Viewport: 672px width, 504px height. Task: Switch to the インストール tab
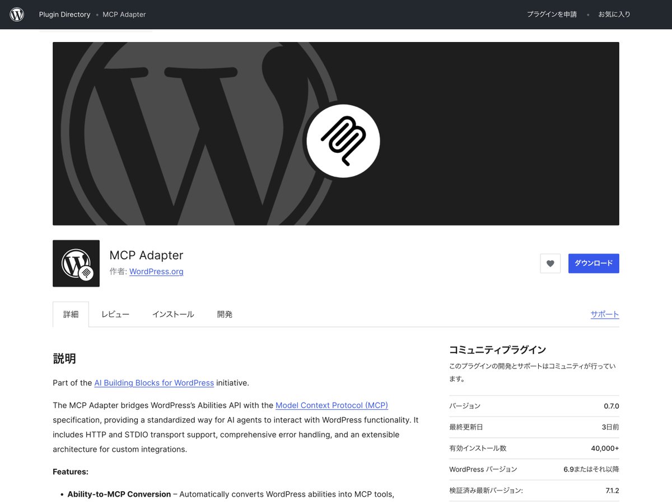pyautogui.click(x=173, y=314)
